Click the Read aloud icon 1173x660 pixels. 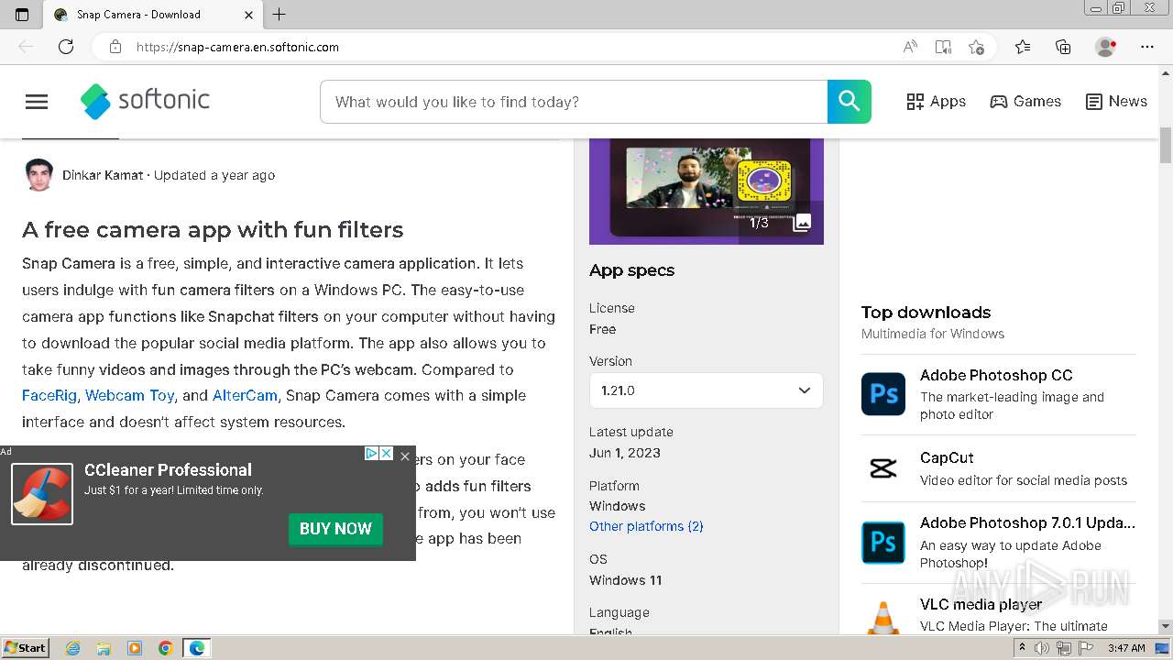(x=910, y=47)
